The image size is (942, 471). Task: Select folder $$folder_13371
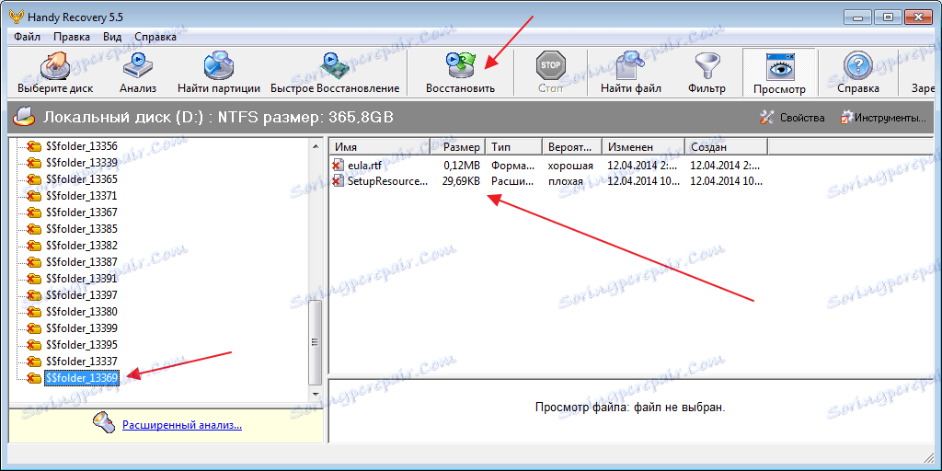pyautogui.click(x=82, y=196)
